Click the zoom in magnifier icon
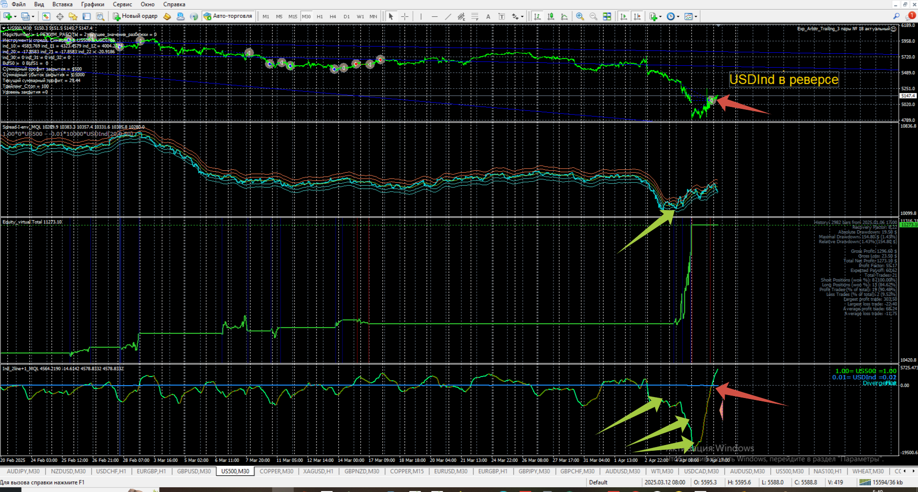This screenshot has height=492, width=918. 580,16
